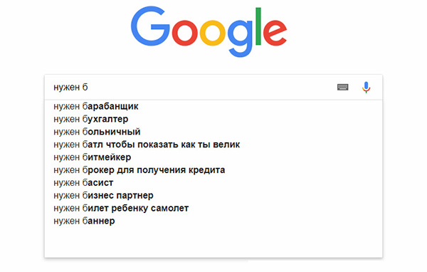This screenshot has height=272, width=427.
Task: Choose 'нужен брокер для получения кредита'
Action: point(139,169)
